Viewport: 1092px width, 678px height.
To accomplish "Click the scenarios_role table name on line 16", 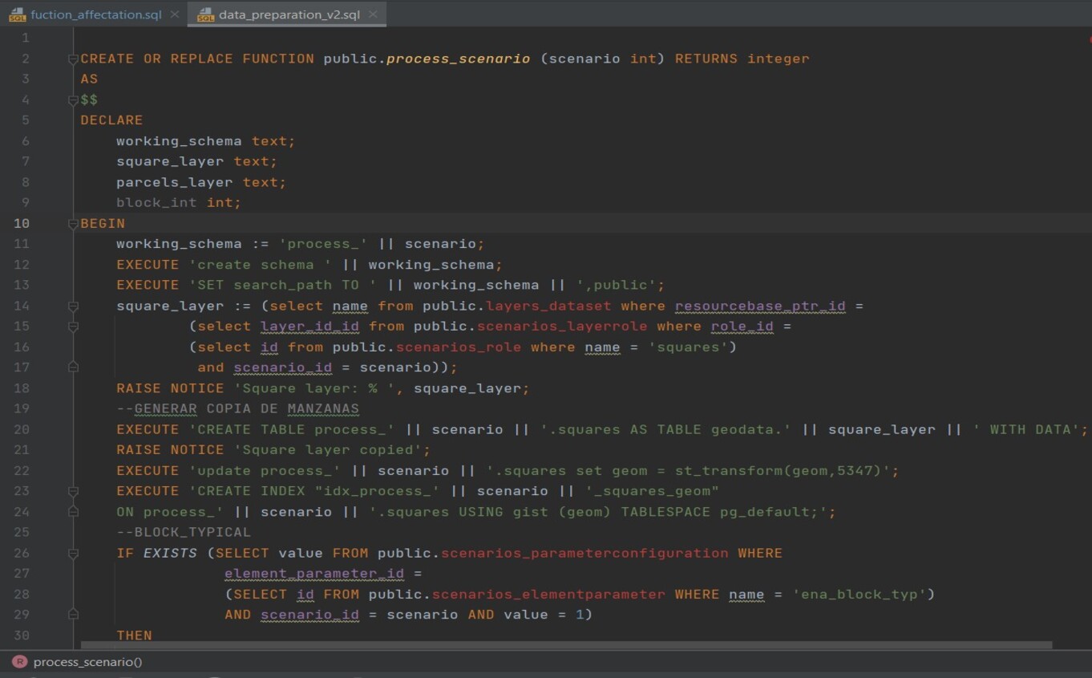I will 459,347.
